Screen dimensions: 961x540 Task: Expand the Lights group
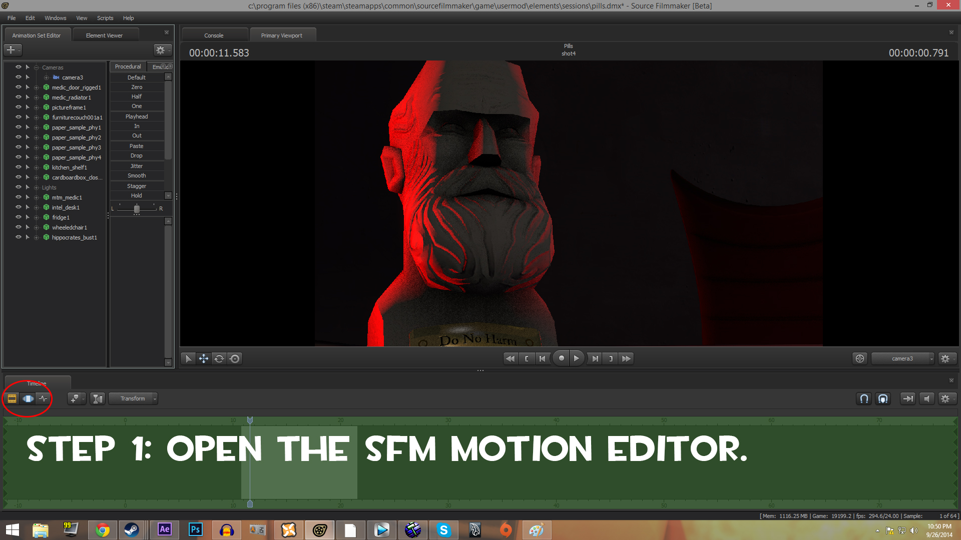click(x=36, y=187)
